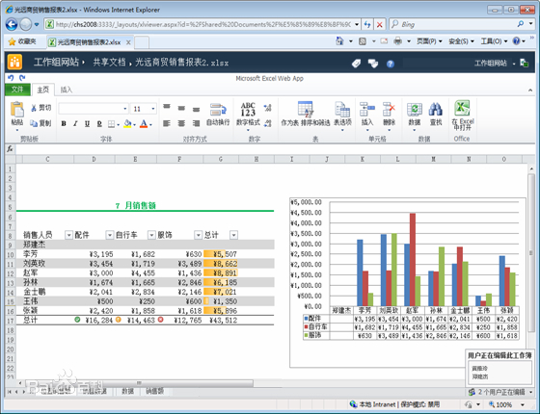Toggle Italic formatting
This screenshot has height=414, width=540.
point(75,124)
